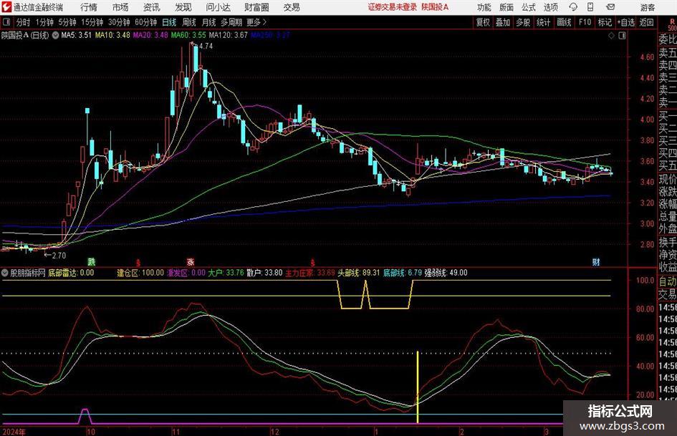Click the red R 500 indicator

pos(672,24)
